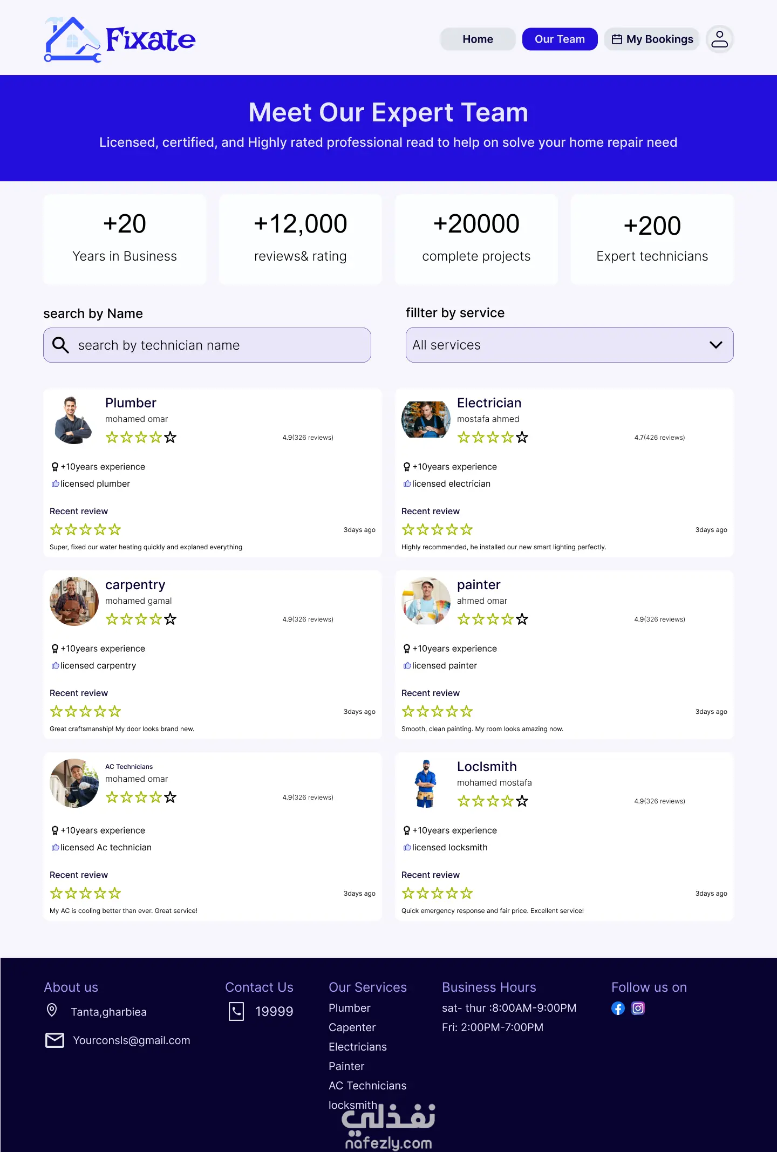Click the technician name search field
Screen dimensions: 777x1152
[x=216, y=345]
